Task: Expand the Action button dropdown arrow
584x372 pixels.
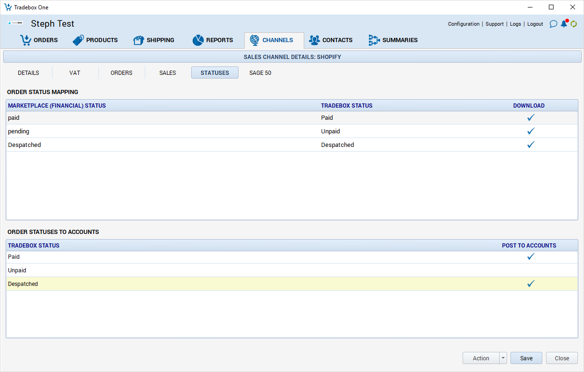Action: [x=503, y=358]
